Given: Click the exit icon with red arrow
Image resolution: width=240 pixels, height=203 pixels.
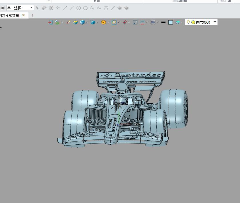Looking at the screenshot, I should tap(50, 22).
